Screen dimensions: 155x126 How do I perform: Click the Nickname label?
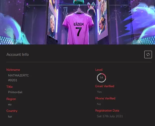click(13, 70)
